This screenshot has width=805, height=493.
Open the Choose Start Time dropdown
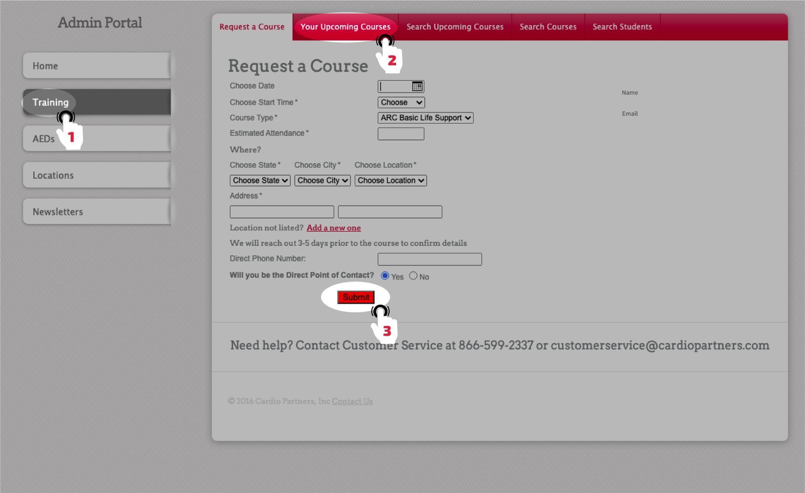point(401,103)
